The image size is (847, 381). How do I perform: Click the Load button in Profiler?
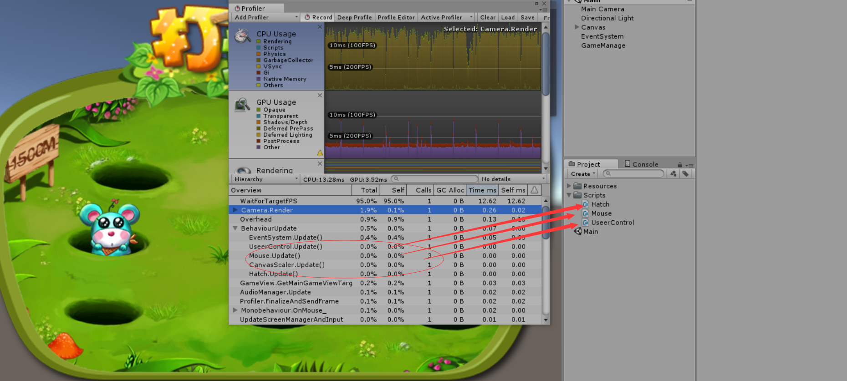tap(508, 17)
